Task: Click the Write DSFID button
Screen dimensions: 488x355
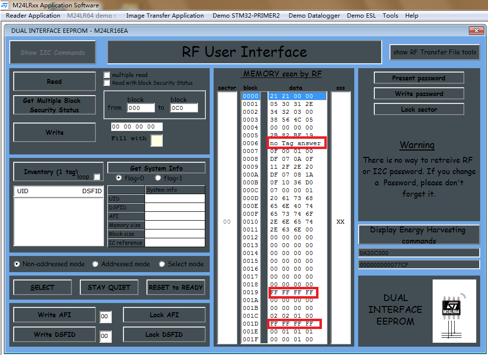Action: 54,334
